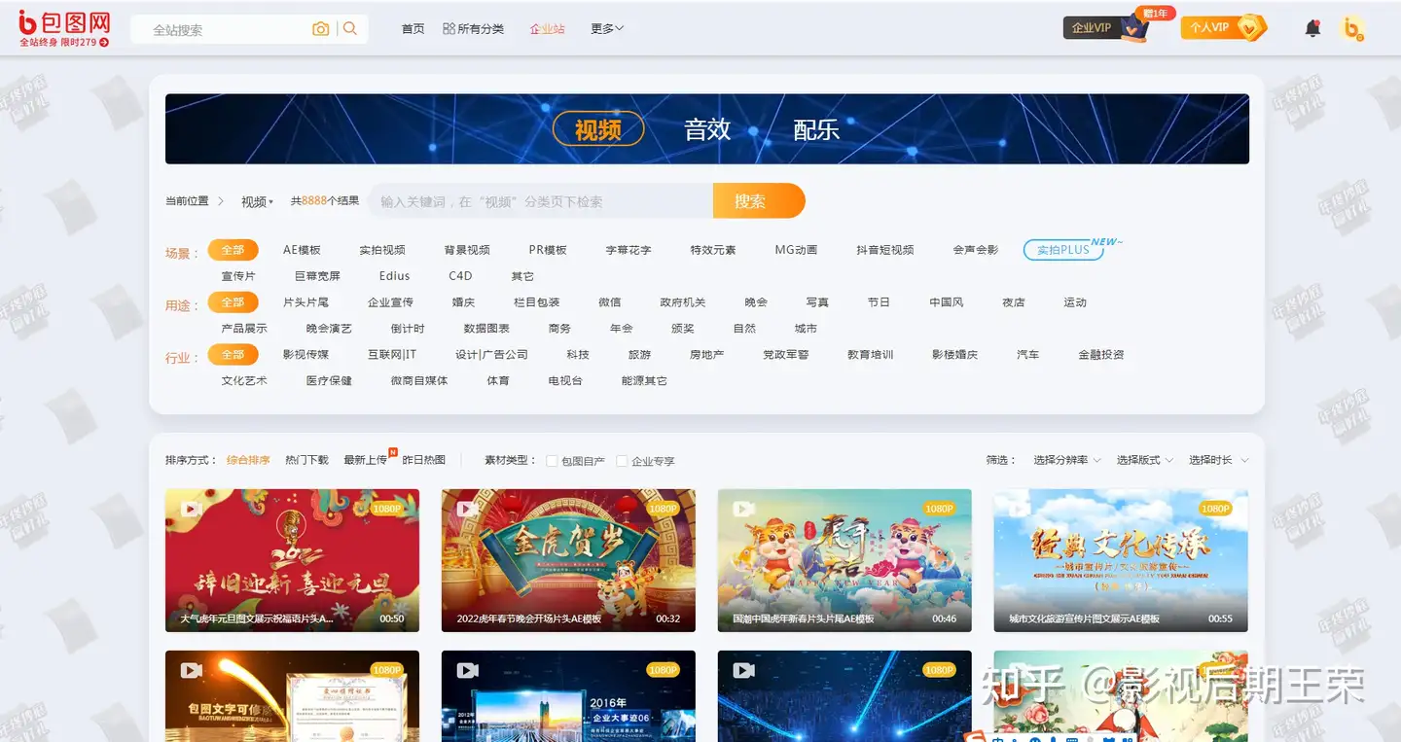The image size is (1401, 742).
Task: Sort by 昨日热图
Action: pyautogui.click(x=423, y=460)
